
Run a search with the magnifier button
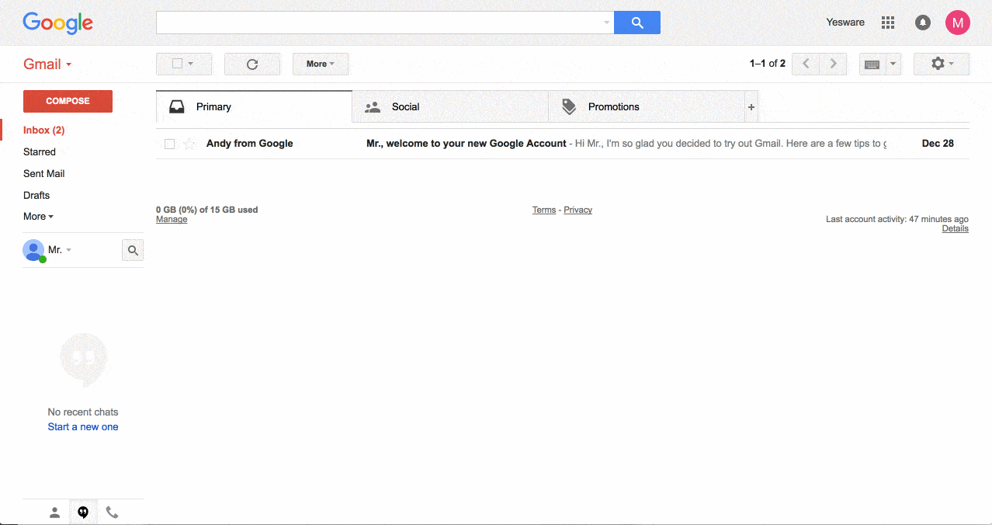point(636,22)
